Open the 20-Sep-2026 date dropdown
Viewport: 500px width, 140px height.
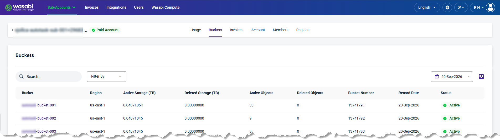click(452, 77)
